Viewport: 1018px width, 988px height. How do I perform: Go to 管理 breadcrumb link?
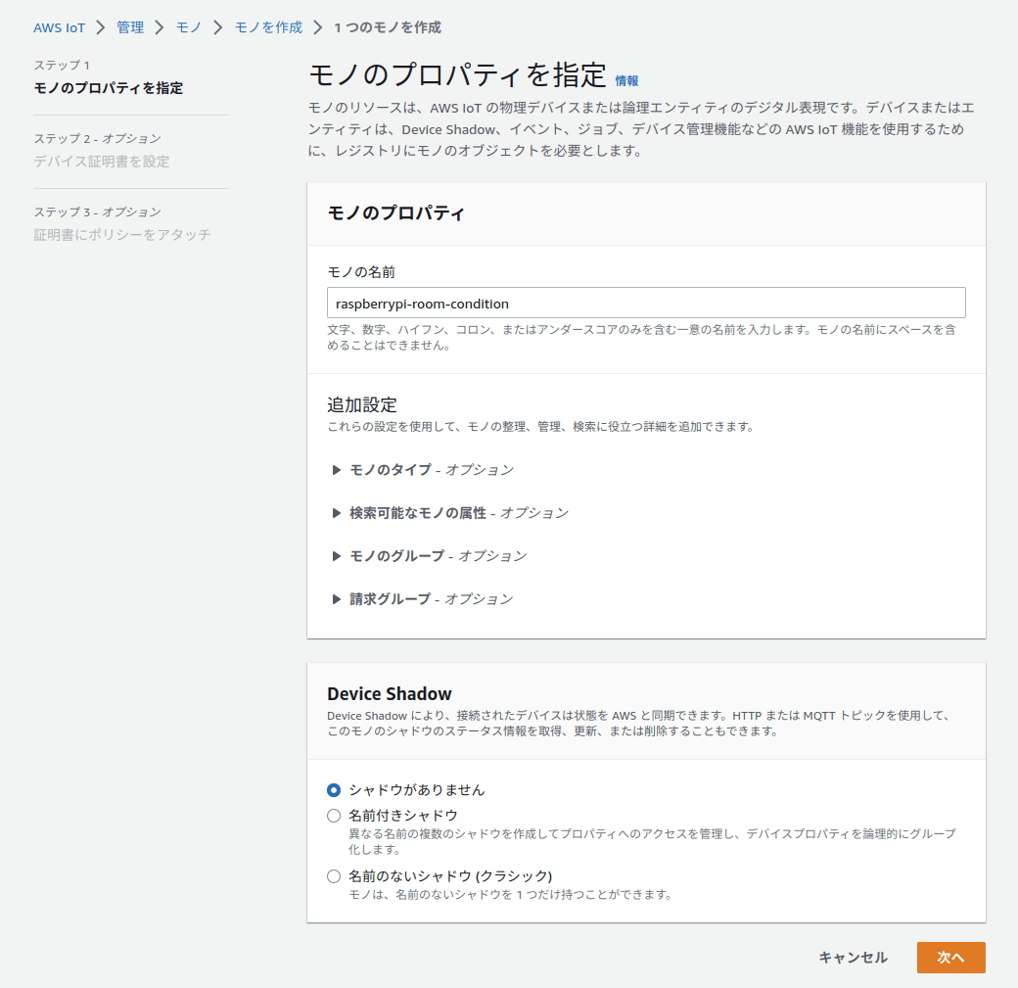(130, 28)
